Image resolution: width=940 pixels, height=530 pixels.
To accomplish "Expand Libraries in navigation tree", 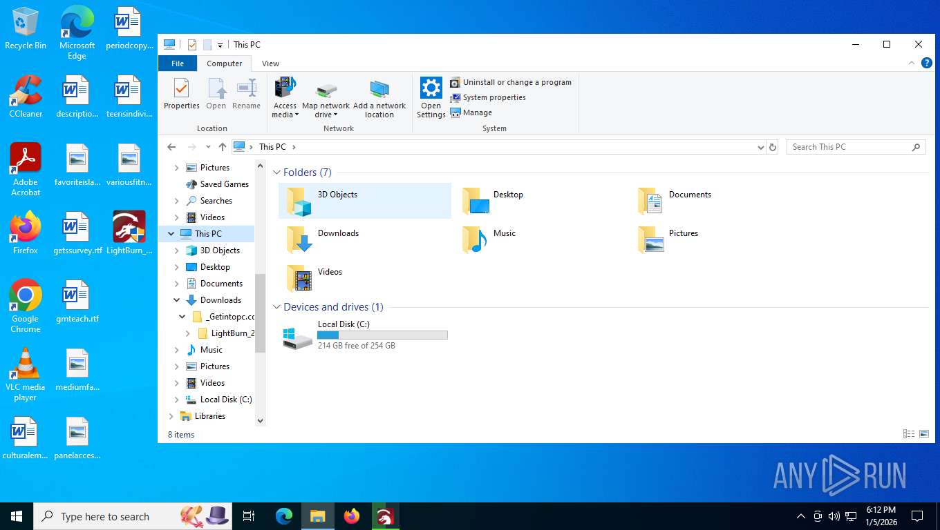I will coord(171,416).
